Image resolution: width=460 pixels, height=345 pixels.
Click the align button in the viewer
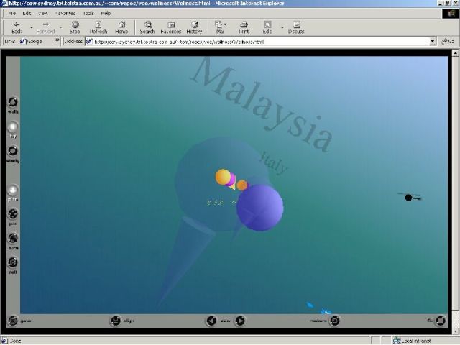pyautogui.click(x=116, y=321)
